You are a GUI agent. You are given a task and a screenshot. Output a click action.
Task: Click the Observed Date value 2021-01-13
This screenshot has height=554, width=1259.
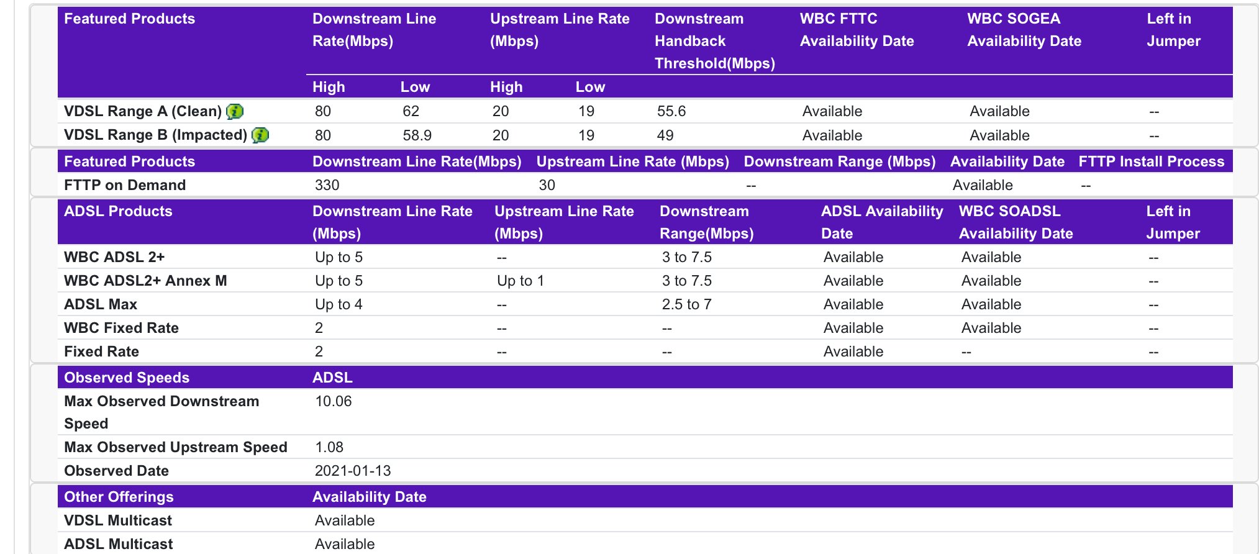(353, 471)
